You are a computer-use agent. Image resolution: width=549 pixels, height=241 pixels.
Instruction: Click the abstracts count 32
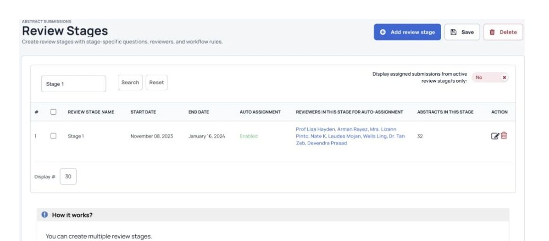(420, 136)
